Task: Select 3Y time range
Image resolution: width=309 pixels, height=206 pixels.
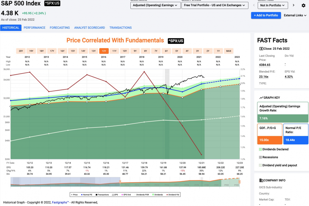Action: point(197,51)
